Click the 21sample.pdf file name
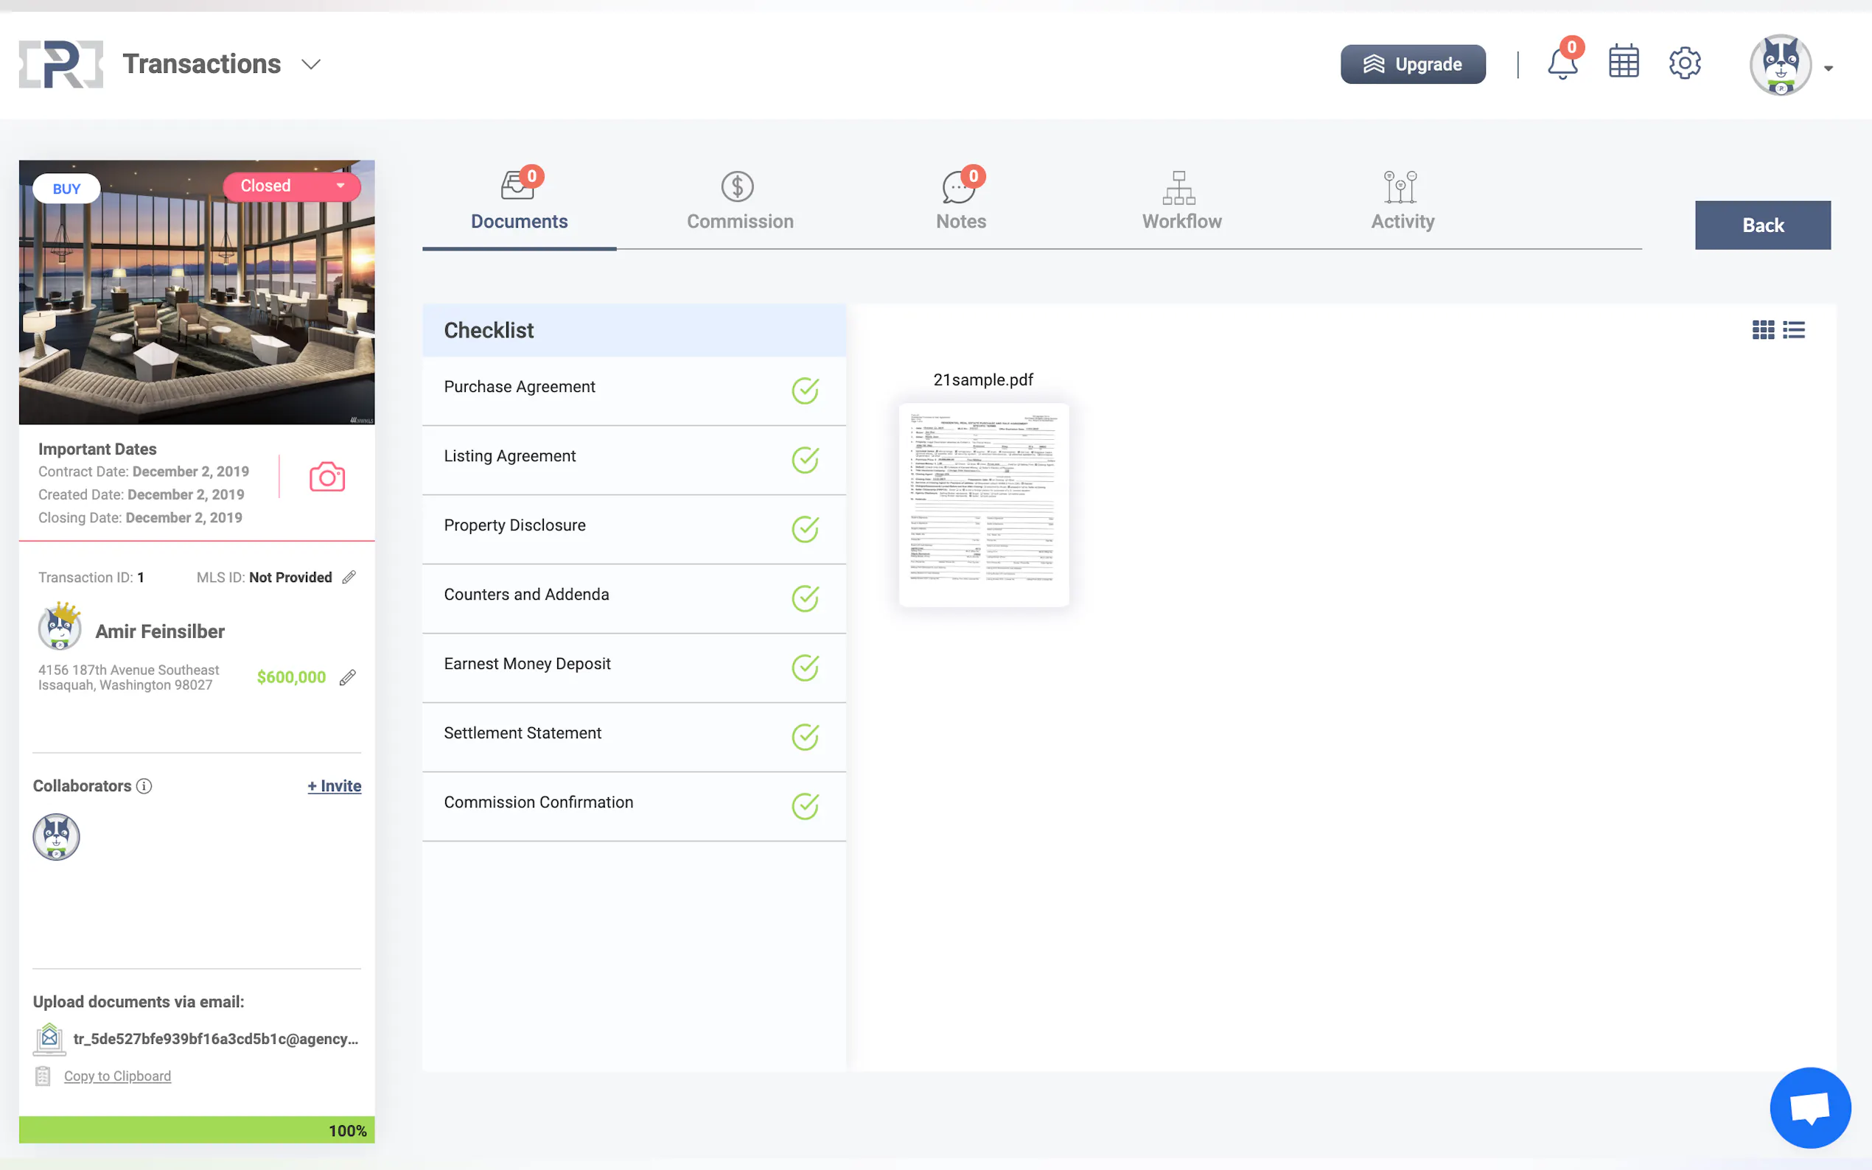The image size is (1872, 1170). (983, 380)
